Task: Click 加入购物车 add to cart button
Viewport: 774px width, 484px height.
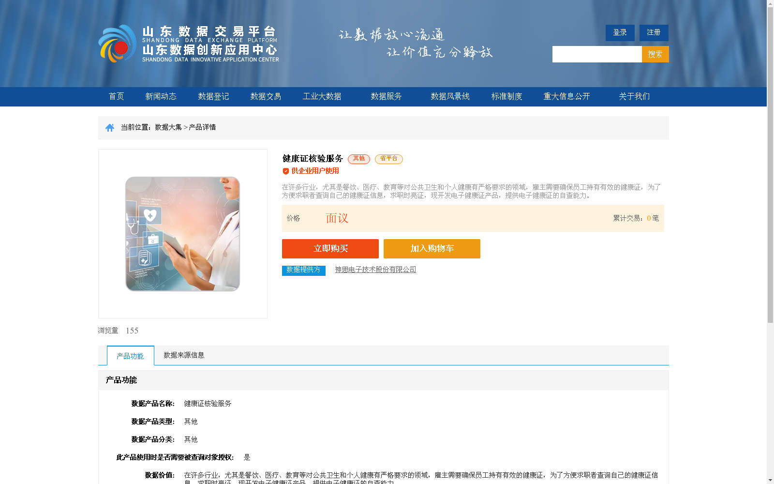Action: click(x=432, y=249)
